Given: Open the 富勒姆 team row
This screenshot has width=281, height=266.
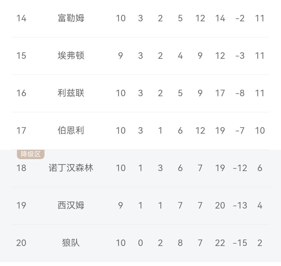Looking at the screenshot, I should click(x=140, y=18).
